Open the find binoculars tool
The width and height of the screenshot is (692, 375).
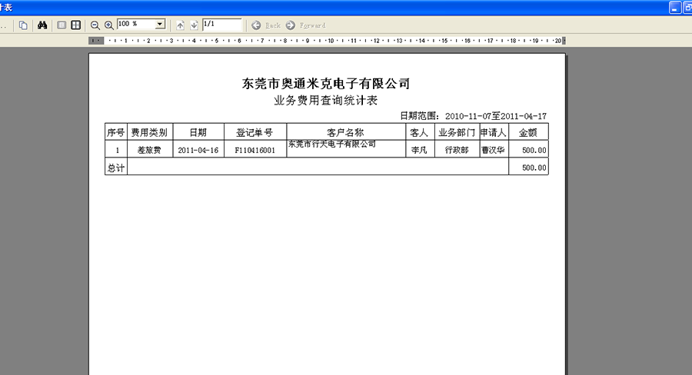(x=42, y=25)
